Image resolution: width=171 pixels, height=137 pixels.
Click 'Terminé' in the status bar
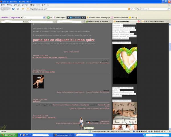[x=3, y=131]
